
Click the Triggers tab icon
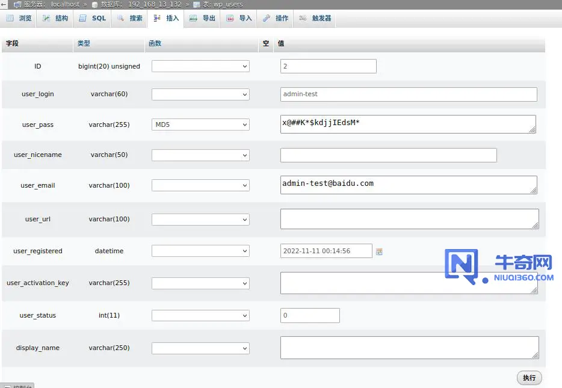click(x=303, y=18)
